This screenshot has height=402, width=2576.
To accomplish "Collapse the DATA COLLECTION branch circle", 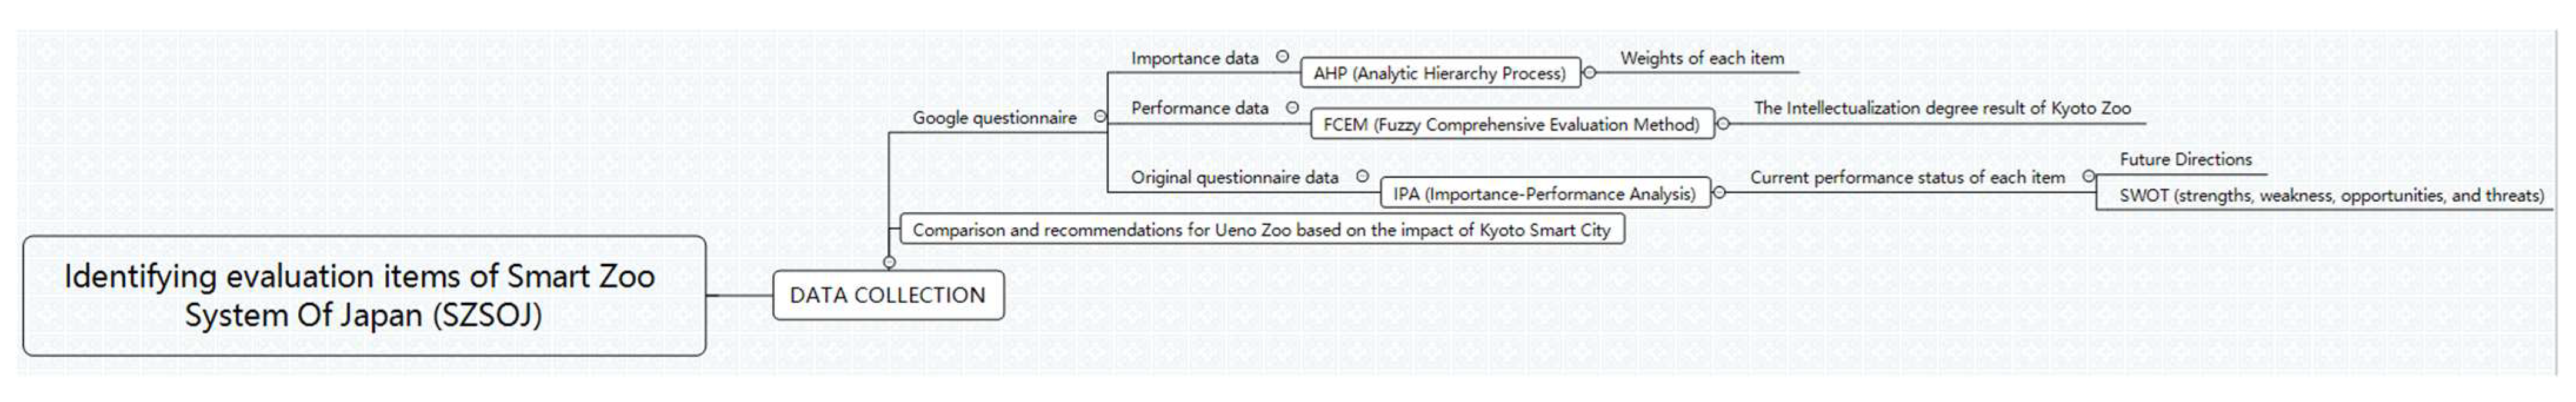I will 889,262.
